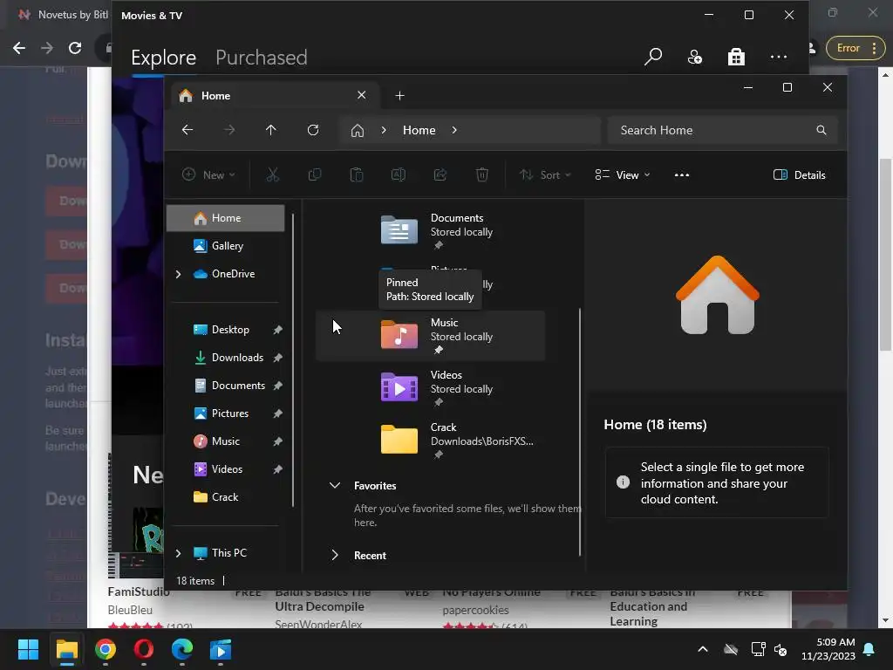Viewport: 893px width, 670px height.
Task: Switch to the Purchased tab in Movies & TV
Action: pyautogui.click(x=262, y=58)
